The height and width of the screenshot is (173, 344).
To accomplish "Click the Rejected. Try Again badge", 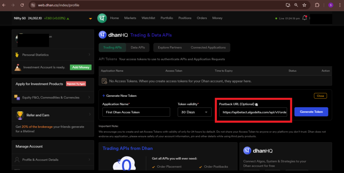I will (76, 84).
